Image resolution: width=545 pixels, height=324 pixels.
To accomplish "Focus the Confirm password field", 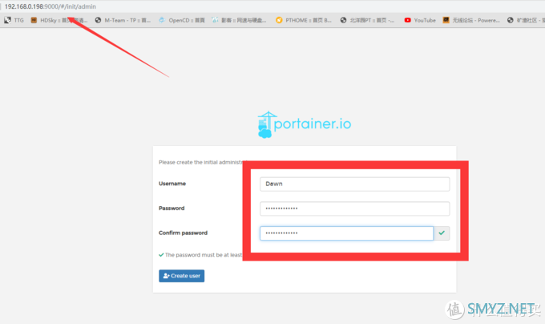I will pyautogui.click(x=346, y=233).
